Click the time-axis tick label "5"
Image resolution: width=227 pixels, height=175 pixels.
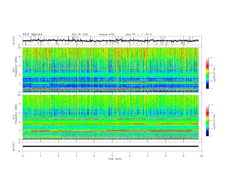pyautogui.click(x=112, y=156)
